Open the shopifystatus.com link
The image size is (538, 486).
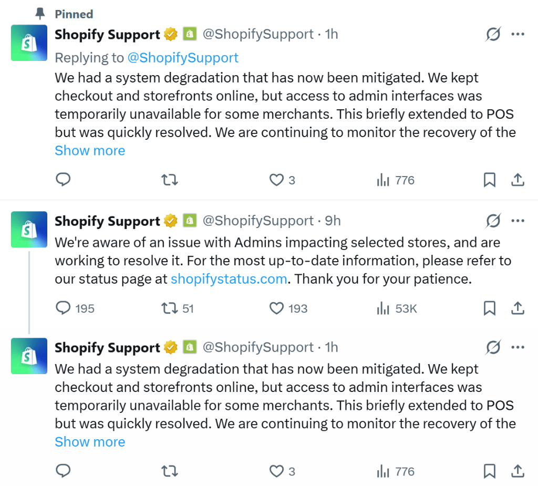(229, 278)
